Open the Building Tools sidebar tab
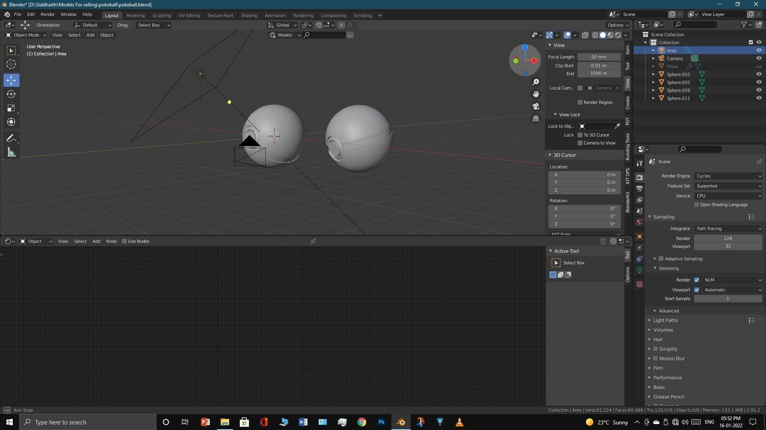The image size is (766, 430). tap(628, 147)
